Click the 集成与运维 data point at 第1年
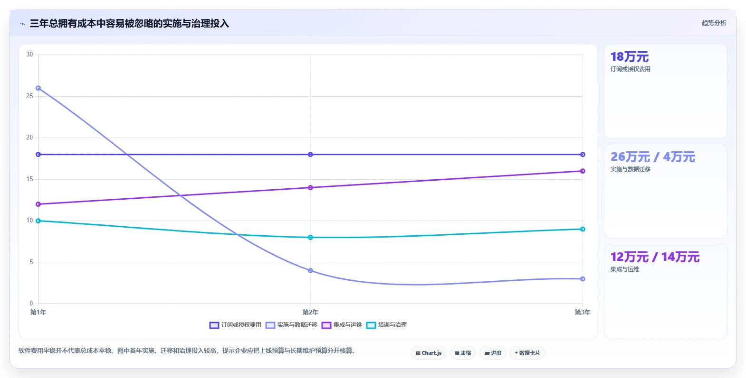This screenshot has height=378, width=746. click(38, 204)
